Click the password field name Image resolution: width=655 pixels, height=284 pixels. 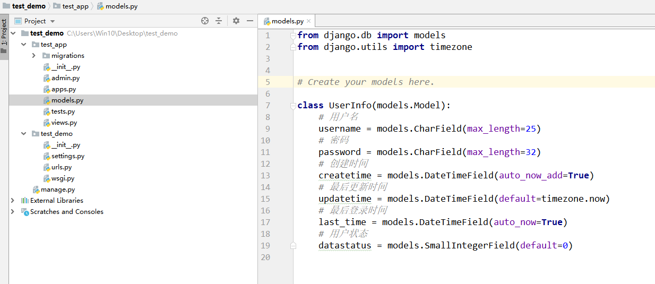point(339,152)
